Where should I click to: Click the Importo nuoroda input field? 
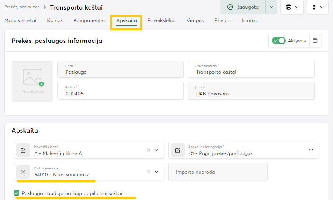[218, 172]
